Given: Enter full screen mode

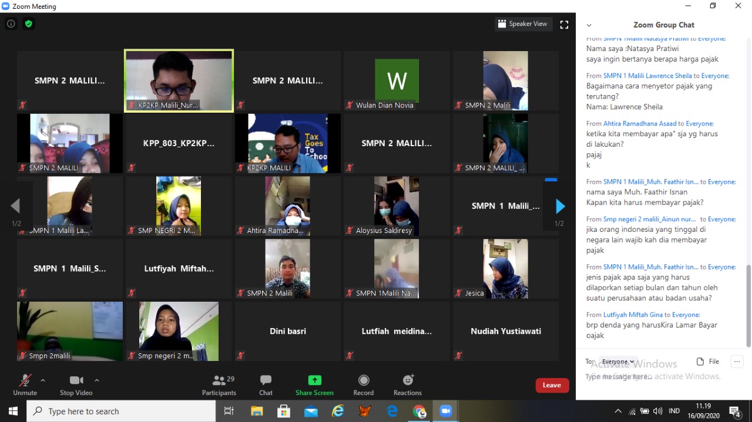Looking at the screenshot, I should click(564, 25).
